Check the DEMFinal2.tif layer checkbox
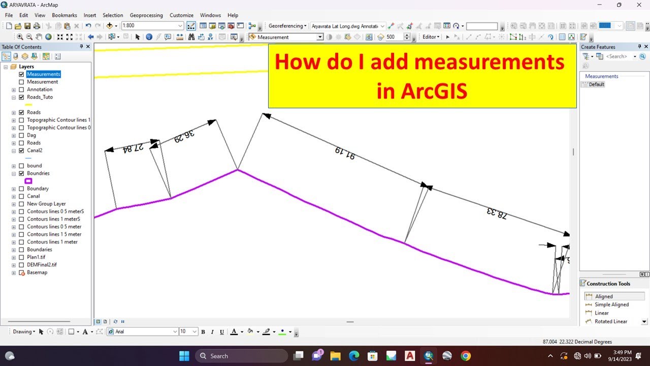Screen dimensions: 650x366 click(x=21, y=265)
